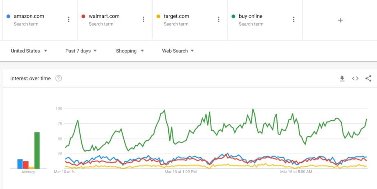Image resolution: width=377 pixels, height=189 pixels.
Task: Open the buy online three-dot menu
Action: click(x=293, y=19)
